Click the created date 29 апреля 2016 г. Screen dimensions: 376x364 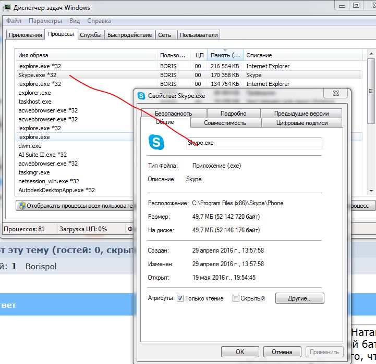[216, 250]
